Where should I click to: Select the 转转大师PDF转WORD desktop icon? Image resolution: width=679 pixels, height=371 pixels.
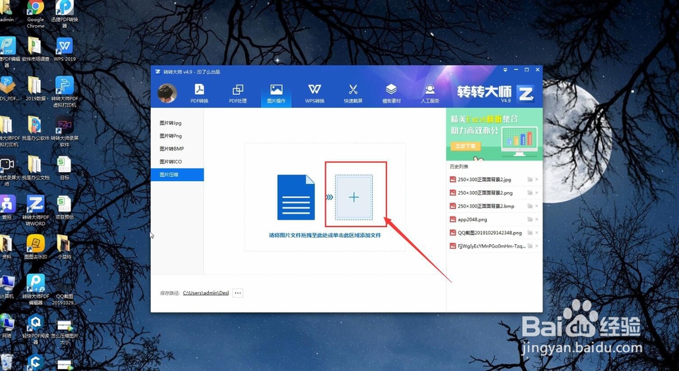[x=35, y=210]
